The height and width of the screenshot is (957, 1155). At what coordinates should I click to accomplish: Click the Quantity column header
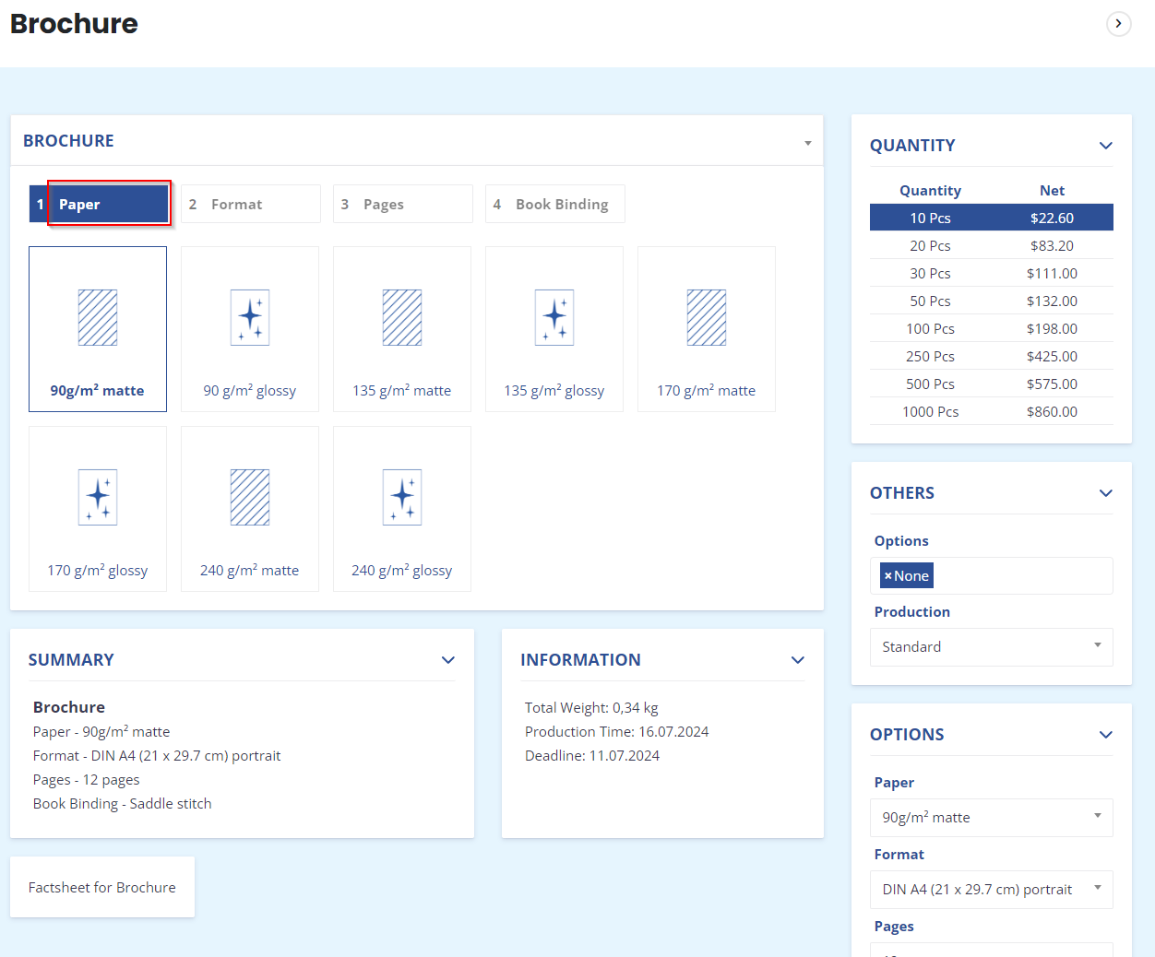click(930, 190)
